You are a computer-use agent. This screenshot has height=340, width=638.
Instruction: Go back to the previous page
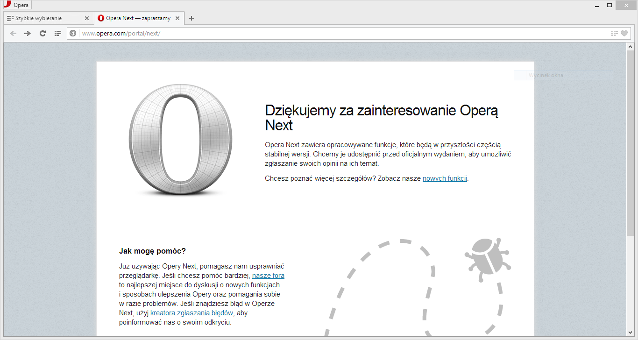click(13, 33)
